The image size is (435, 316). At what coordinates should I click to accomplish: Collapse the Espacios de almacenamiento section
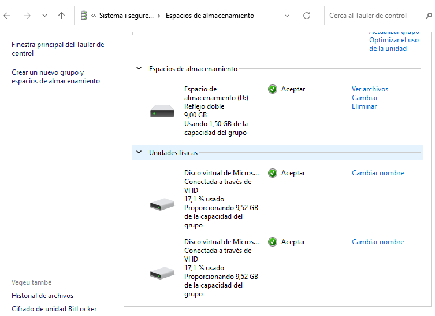coord(139,68)
